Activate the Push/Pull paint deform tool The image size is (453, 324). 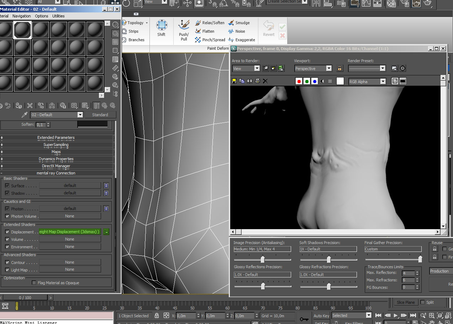pyautogui.click(x=184, y=30)
